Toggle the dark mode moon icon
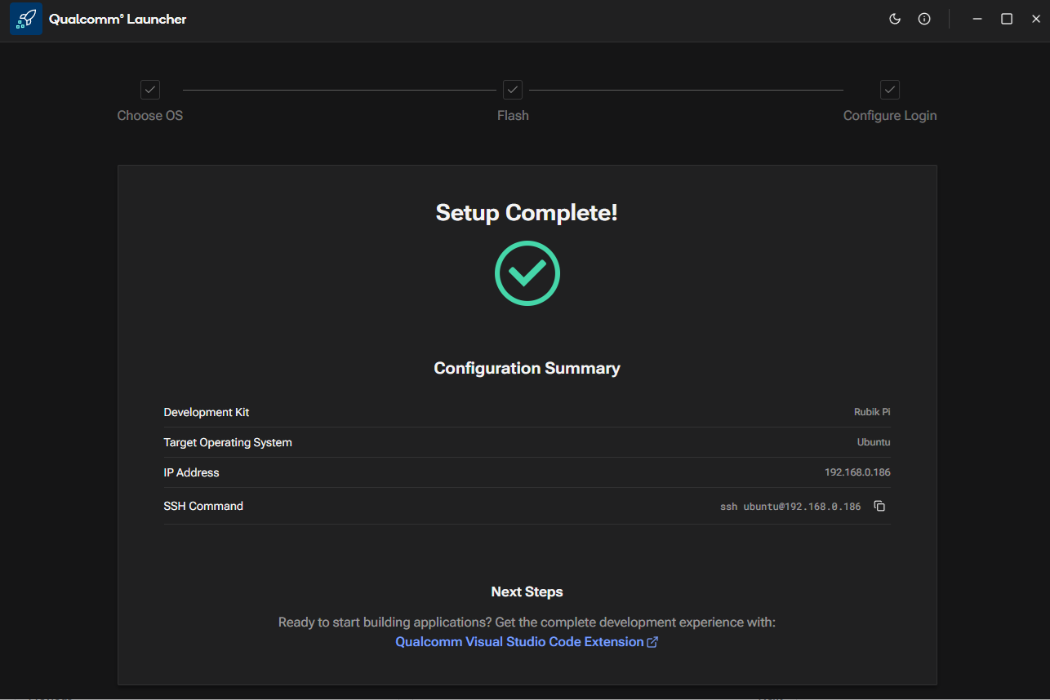The image size is (1050, 700). pyautogui.click(x=895, y=19)
